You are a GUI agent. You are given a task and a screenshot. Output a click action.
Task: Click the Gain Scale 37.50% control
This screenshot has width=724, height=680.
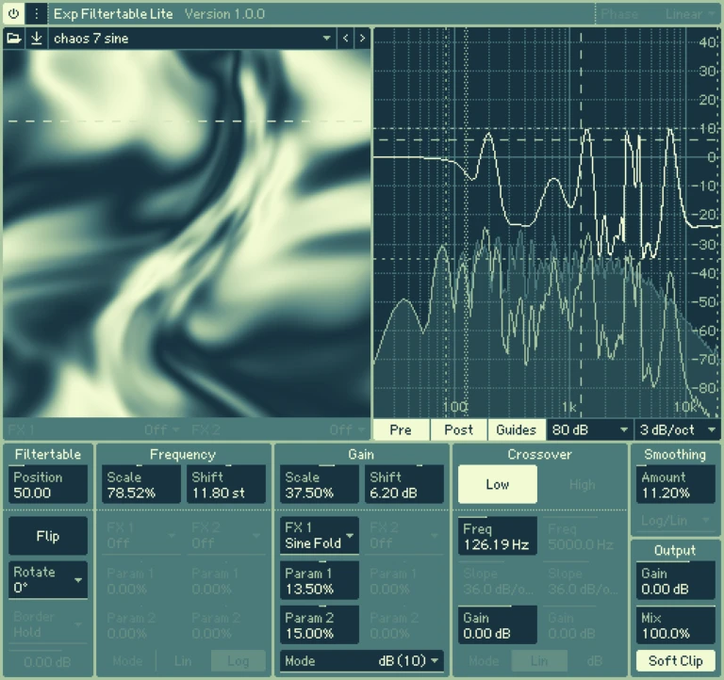pyautogui.click(x=320, y=484)
